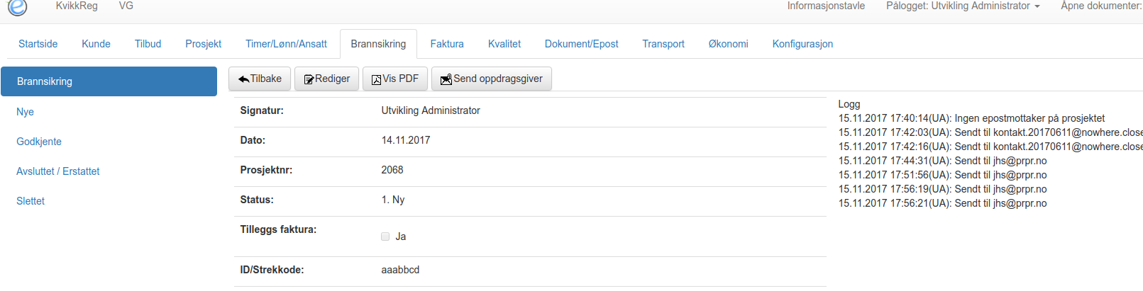Click the Rediger edit pencil icon
Screen dimensions: 1143x291
pyautogui.click(x=309, y=79)
